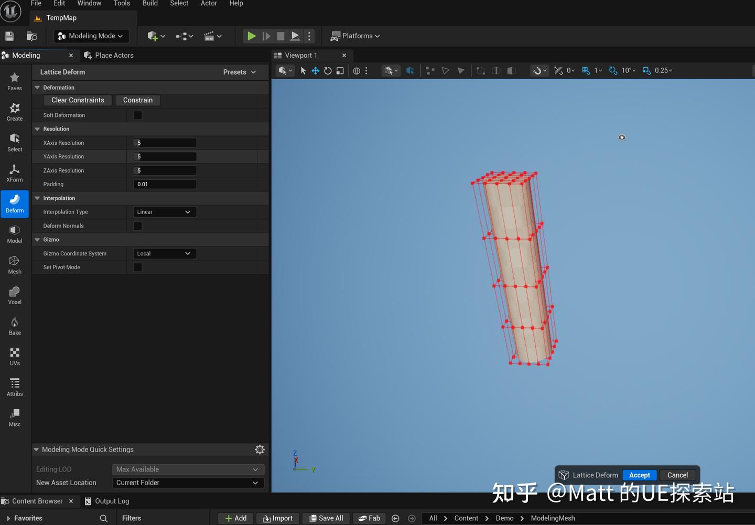The height and width of the screenshot is (525, 755).
Task: Select the XForm tools category
Action: click(14, 173)
